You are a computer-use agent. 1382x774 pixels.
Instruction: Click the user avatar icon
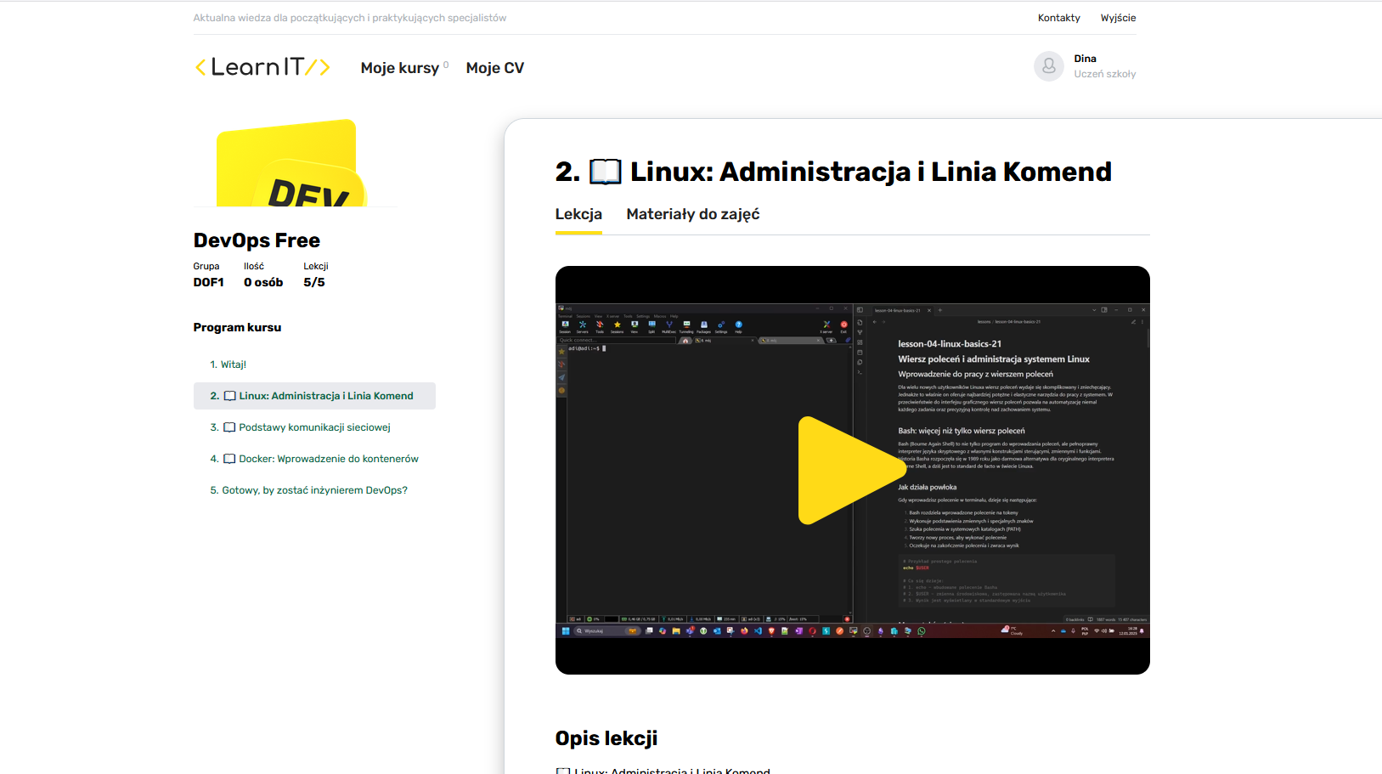pyautogui.click(x=1048, y=66)
